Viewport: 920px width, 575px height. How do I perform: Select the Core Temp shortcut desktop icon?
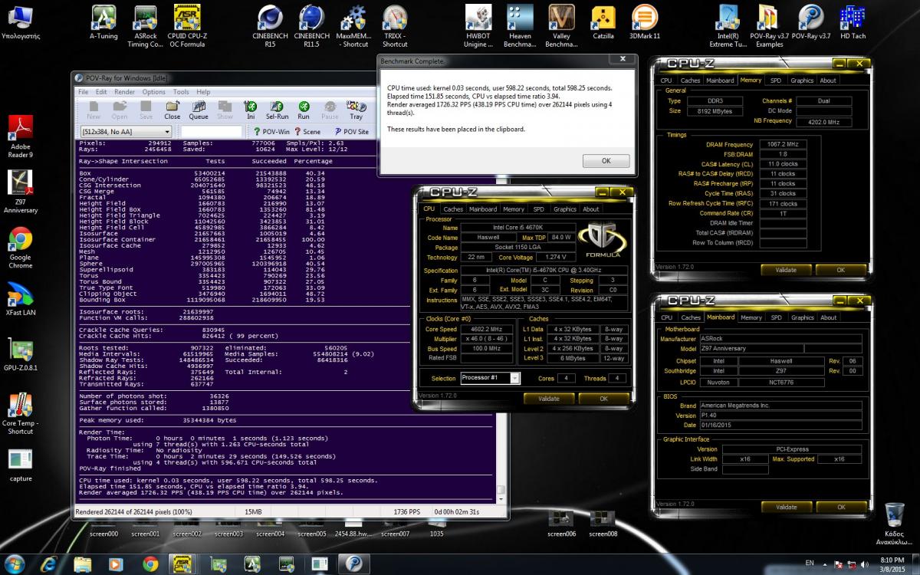point(21,414)
